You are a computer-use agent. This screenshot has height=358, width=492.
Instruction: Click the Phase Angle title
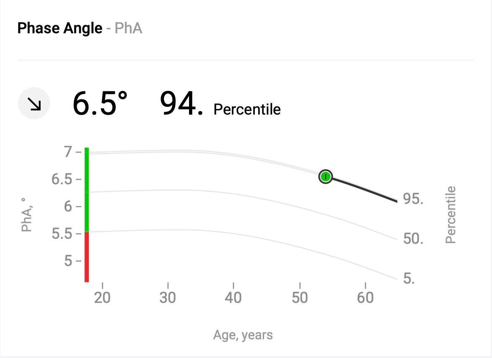60,29
